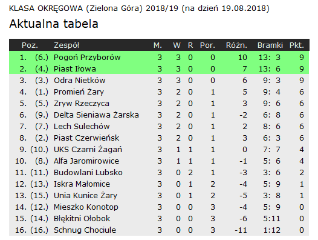Viewport: 318px width, 240px height.
Task: Click the Zespół column header
Action: pyautogui.click(x=67, y=45)
